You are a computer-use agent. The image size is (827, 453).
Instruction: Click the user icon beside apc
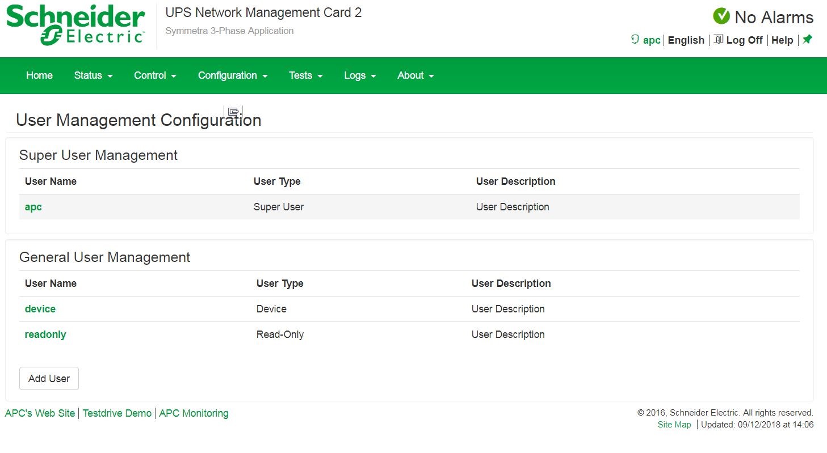coord(635,40)
